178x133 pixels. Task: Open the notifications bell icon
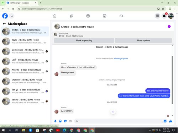[x=164, y=16]
